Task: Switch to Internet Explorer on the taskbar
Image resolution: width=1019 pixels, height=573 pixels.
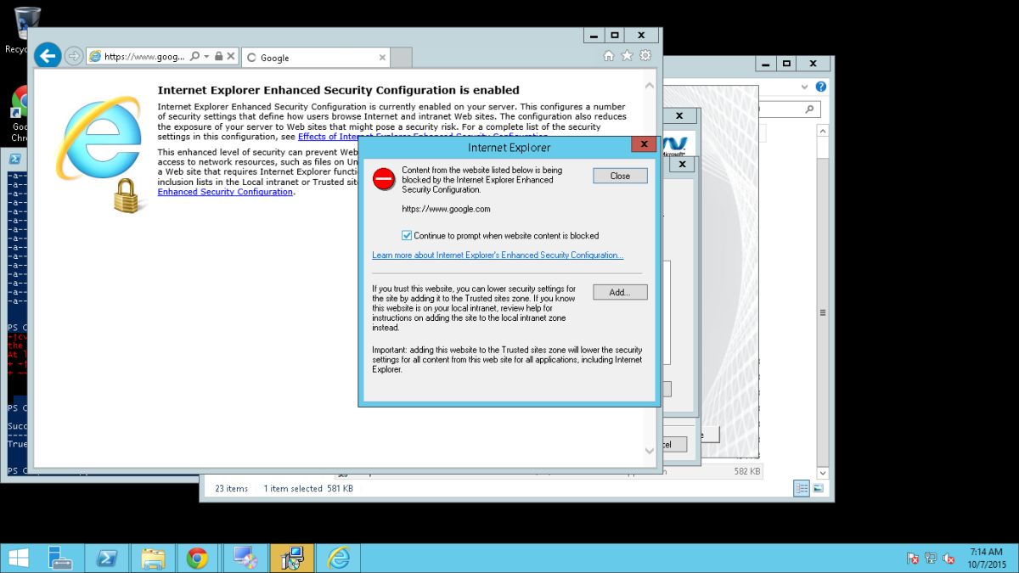Action: [338, 558]
